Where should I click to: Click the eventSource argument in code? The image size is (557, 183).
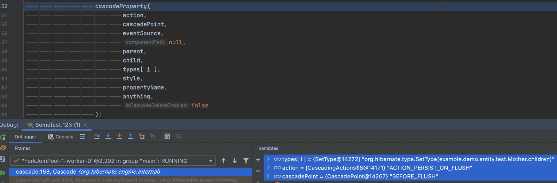click(x=142, y=33)
